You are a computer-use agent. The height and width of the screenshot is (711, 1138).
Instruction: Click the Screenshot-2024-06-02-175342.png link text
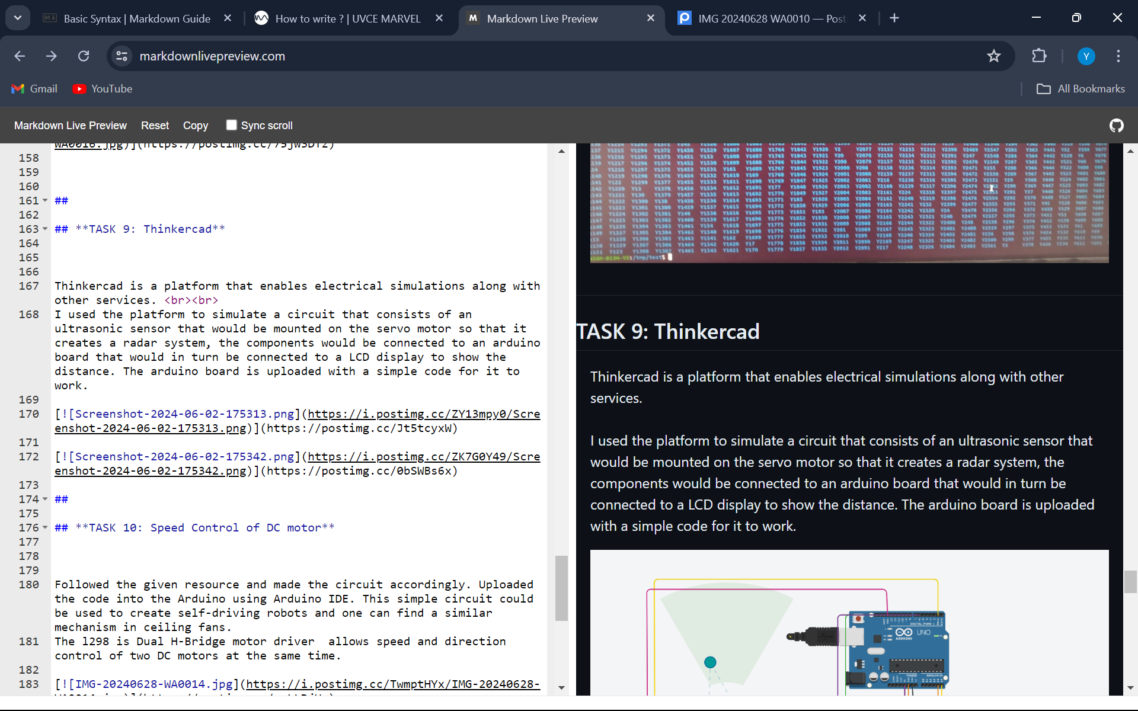184,456
